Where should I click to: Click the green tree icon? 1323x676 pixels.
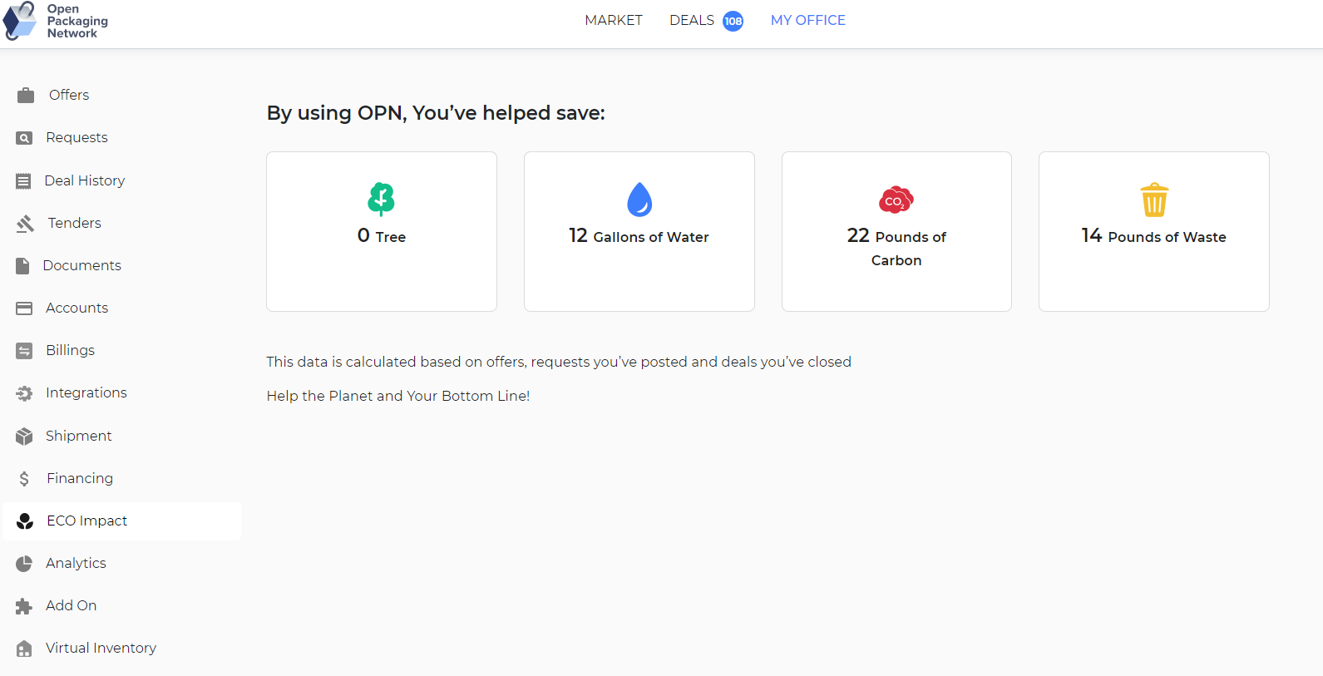coord(381,199)
